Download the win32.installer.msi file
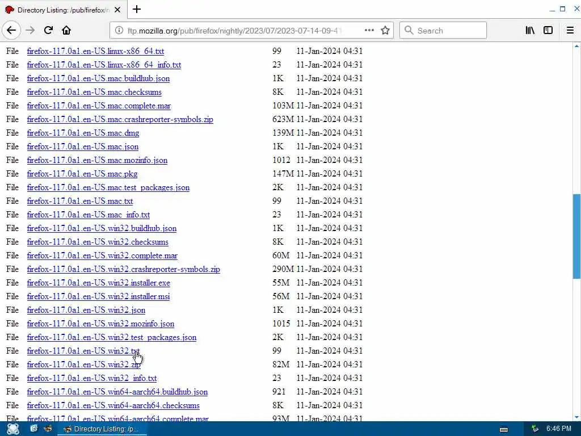 click(x=98, y=296)
